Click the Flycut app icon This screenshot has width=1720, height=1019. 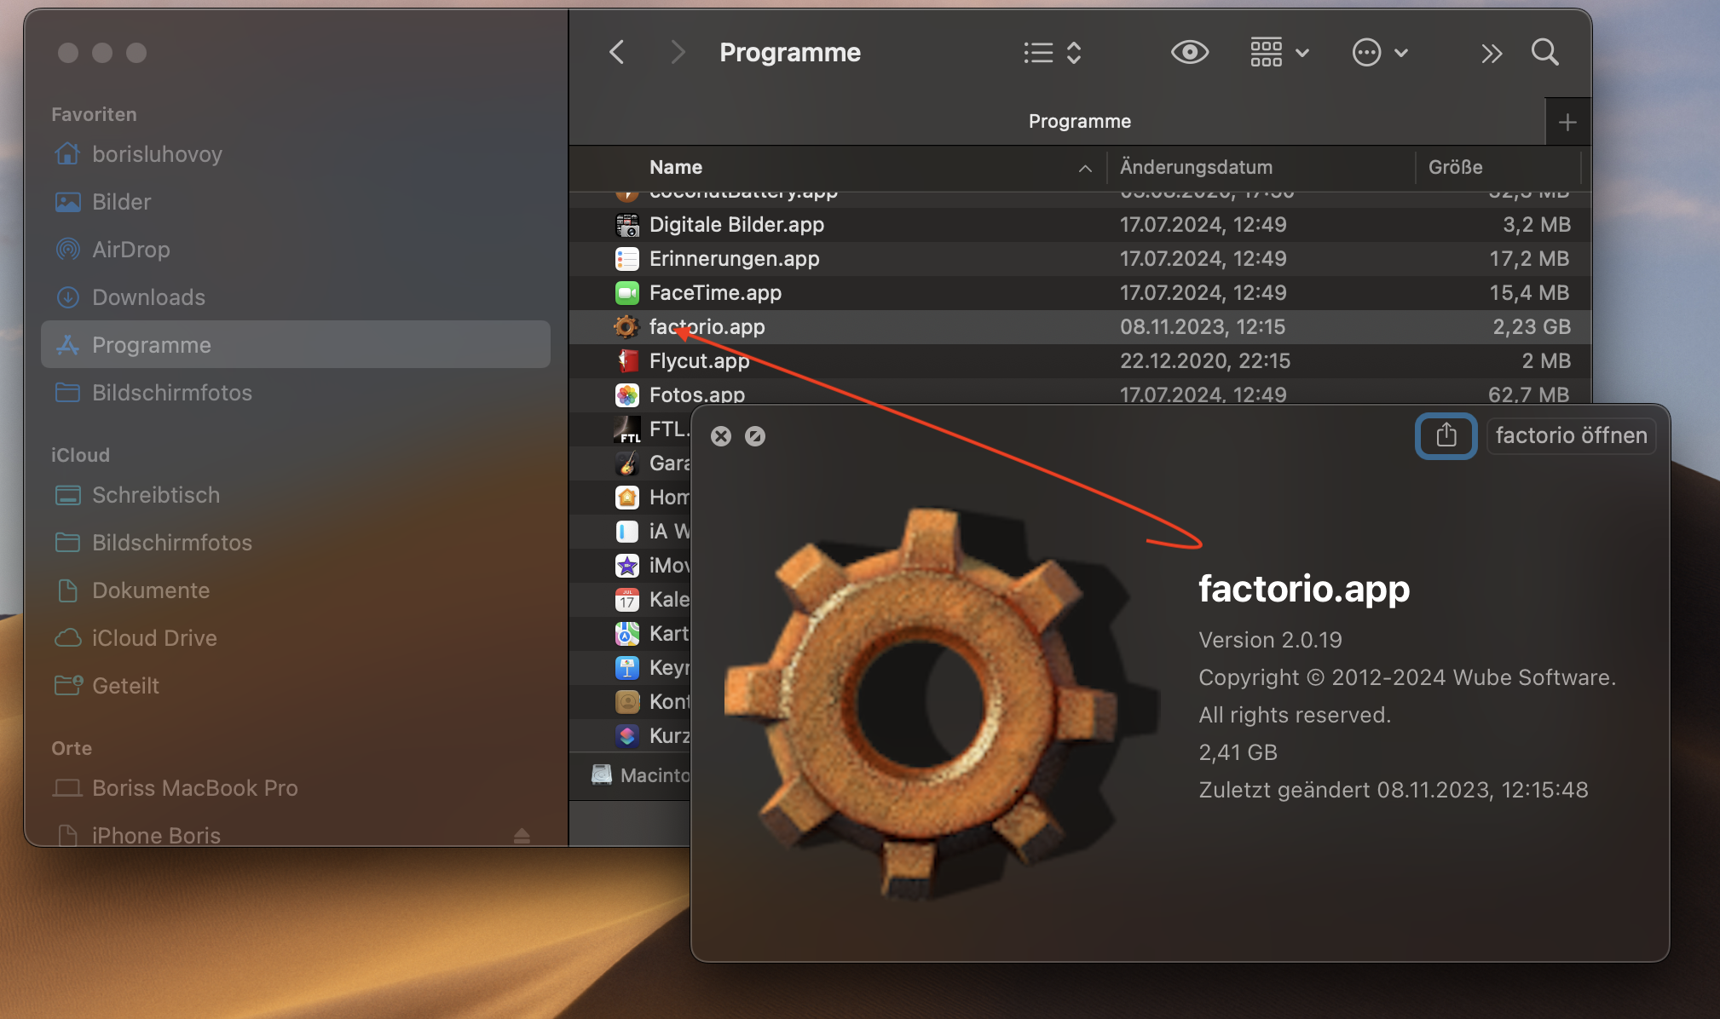tap(627, 361)
